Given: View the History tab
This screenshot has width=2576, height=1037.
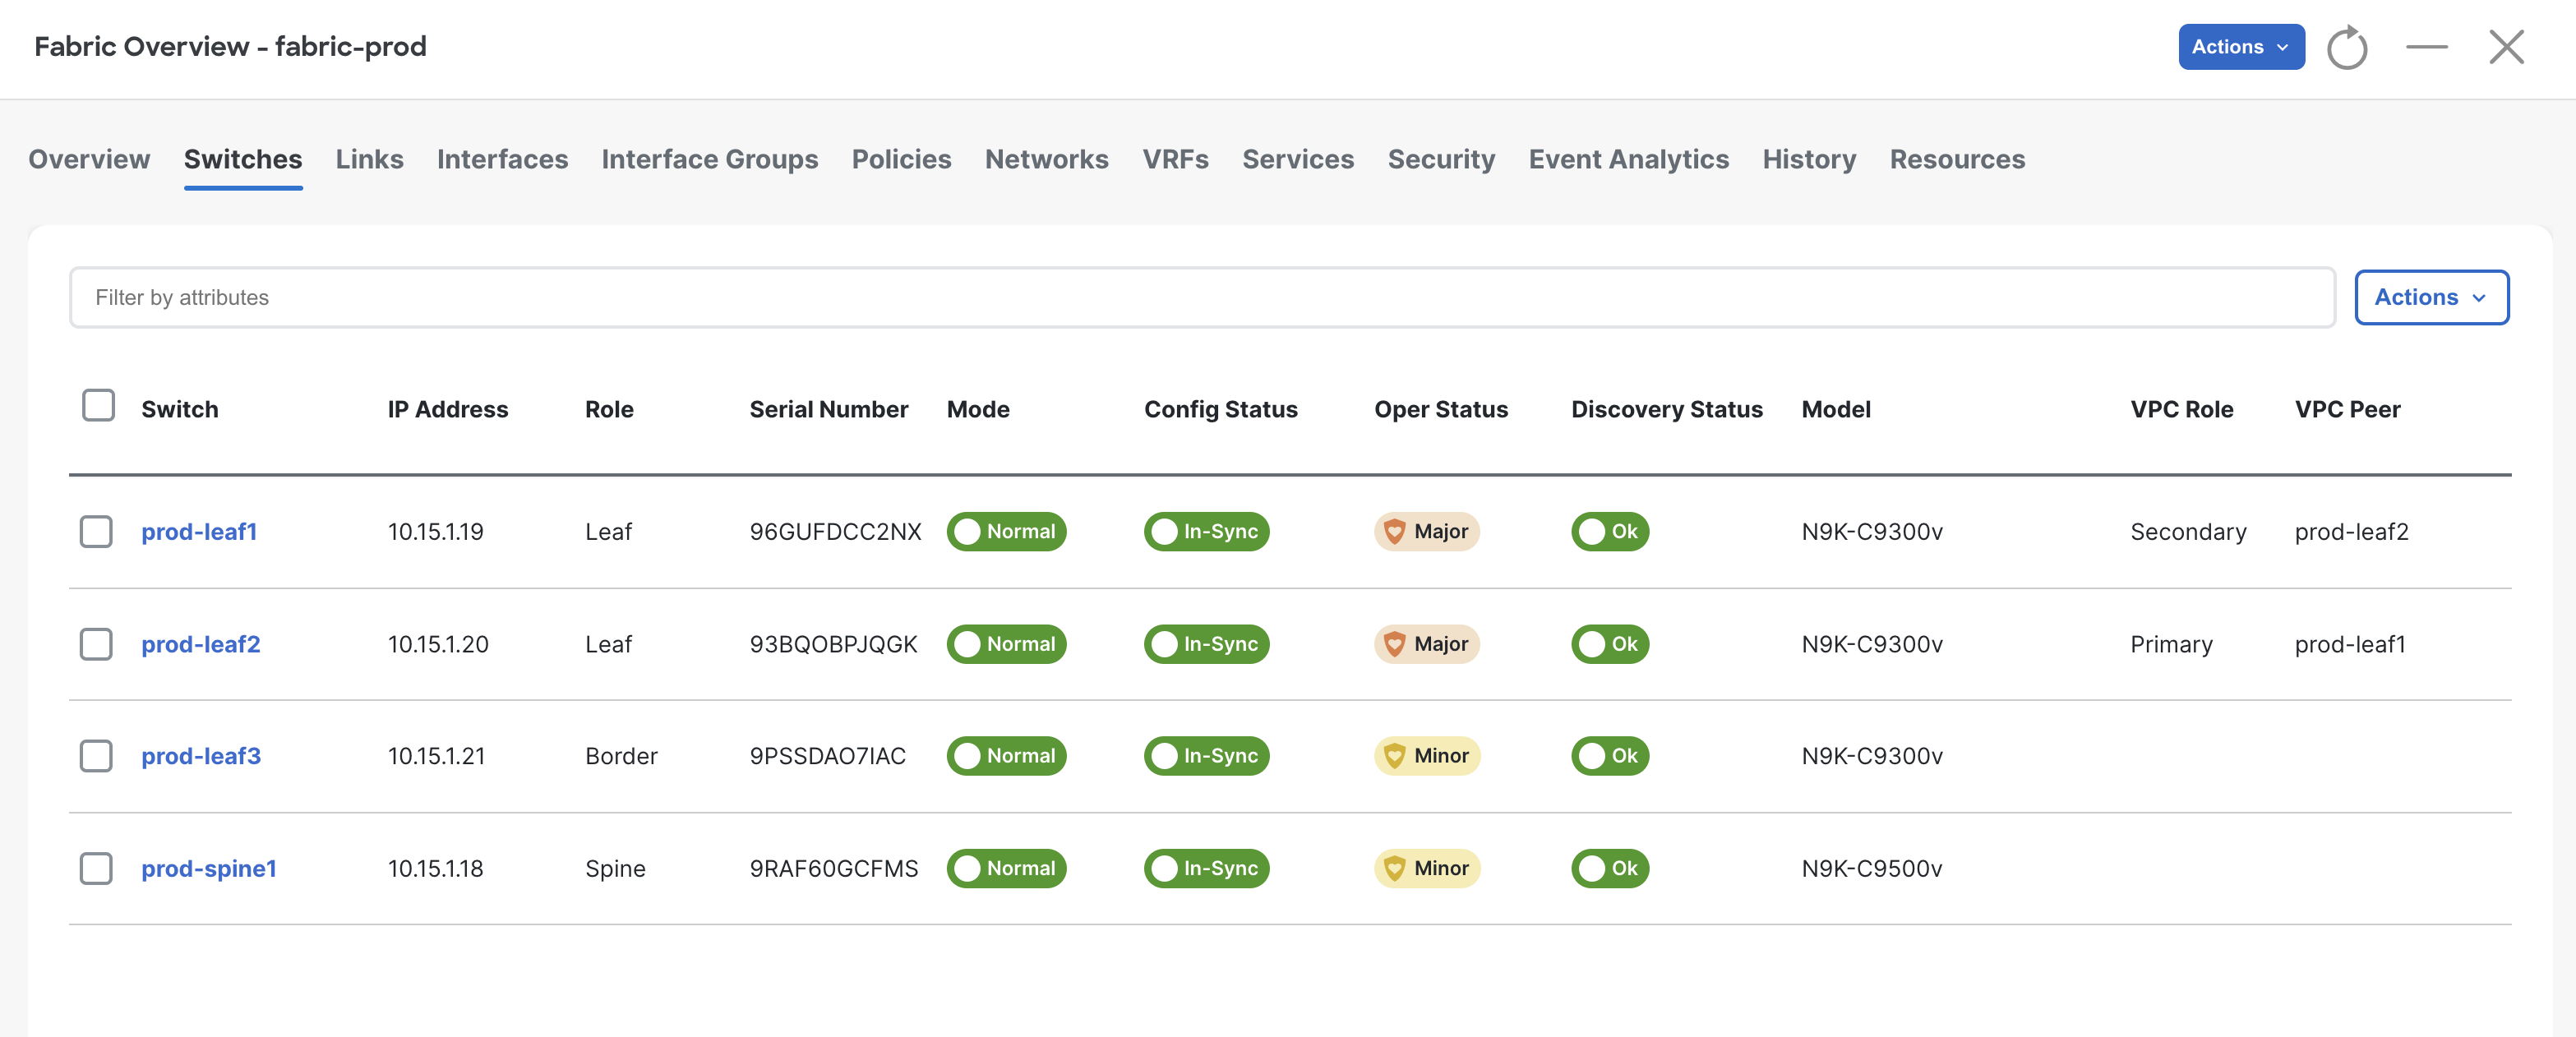Looking at the screenshot, I should coord(1808,159).
